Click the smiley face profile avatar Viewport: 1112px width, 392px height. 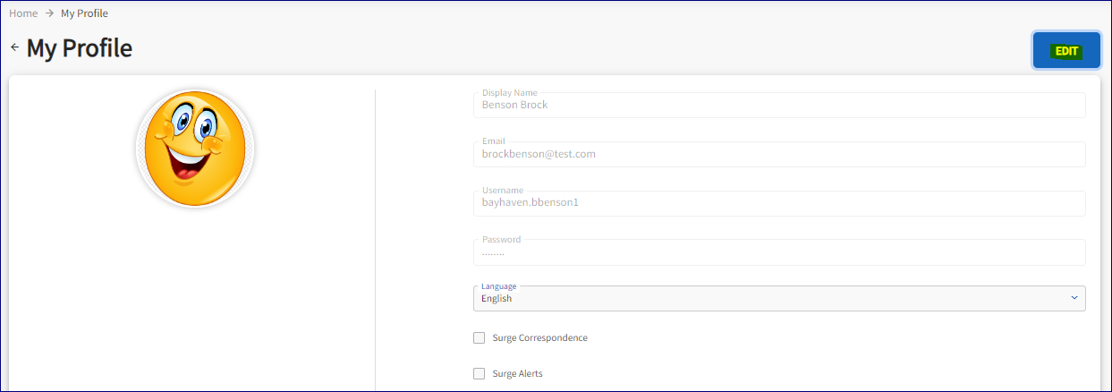(x=194, y=148)
